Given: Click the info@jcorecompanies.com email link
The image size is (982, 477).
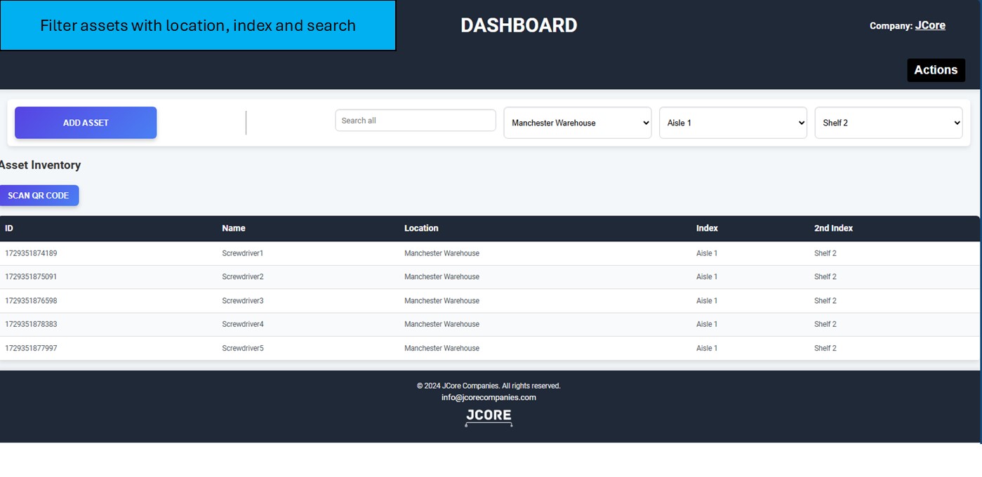Looking at the screenshot, I should [489, 398].
